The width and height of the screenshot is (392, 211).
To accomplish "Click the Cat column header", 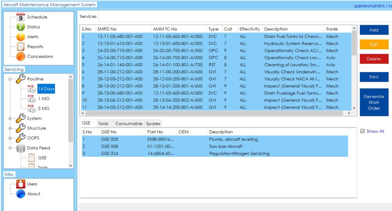I will 230,29.
